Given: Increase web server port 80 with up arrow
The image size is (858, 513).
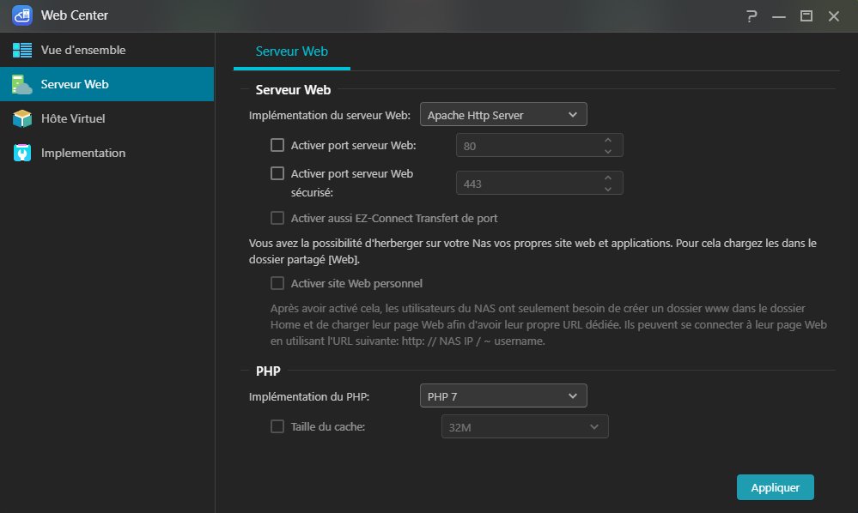Looking at the screenshot, I should pyautogui.click(x=608, y=140).
